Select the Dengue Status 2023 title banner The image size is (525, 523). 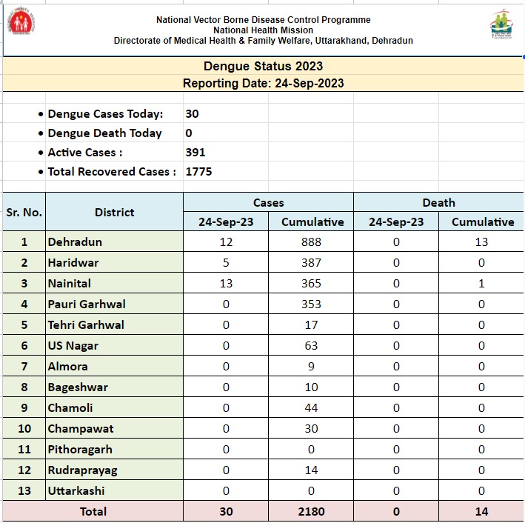(x=263, y=67)
